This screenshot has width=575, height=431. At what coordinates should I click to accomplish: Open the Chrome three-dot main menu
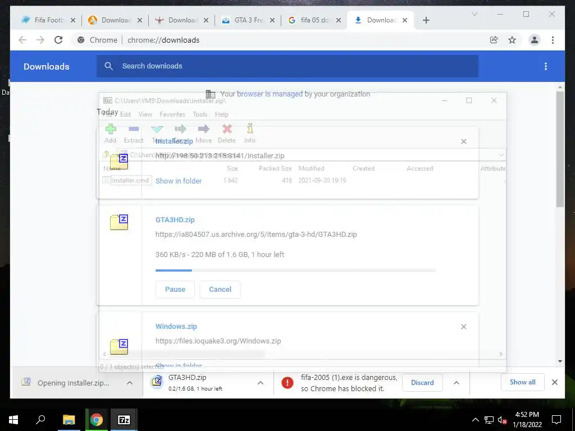pyautogui.click(x=553, y=40)
